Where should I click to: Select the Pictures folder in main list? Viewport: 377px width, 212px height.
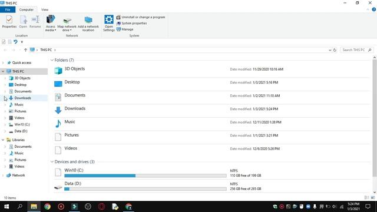tap(71, 135)
